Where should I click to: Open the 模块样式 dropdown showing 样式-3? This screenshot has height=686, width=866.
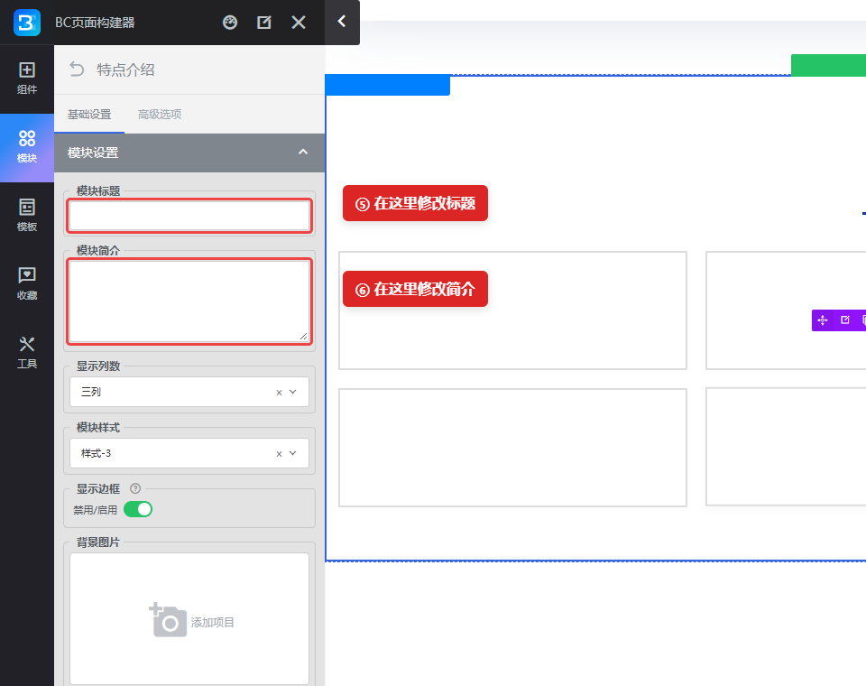point(189,453)
